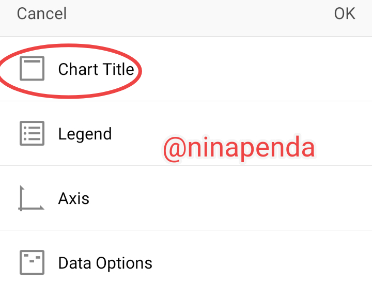Open Data Options entry text
372x282 pixels.
click(105, 263)
